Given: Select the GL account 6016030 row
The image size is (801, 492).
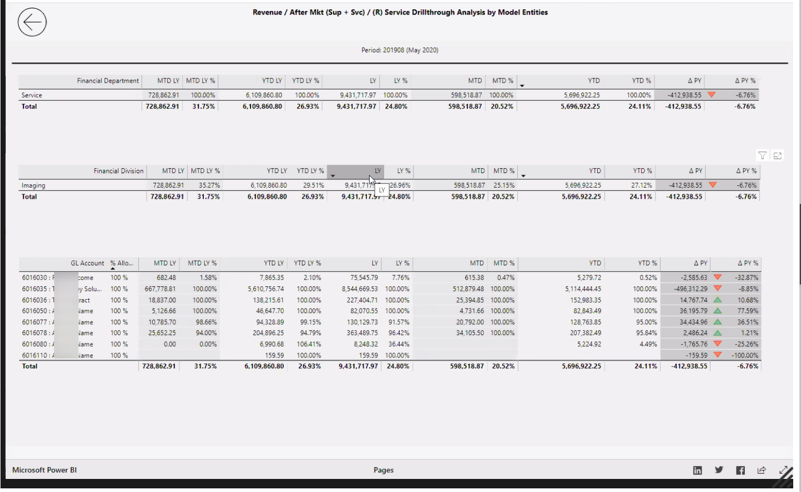Looking at the screenshot, I should click(390, 277).
